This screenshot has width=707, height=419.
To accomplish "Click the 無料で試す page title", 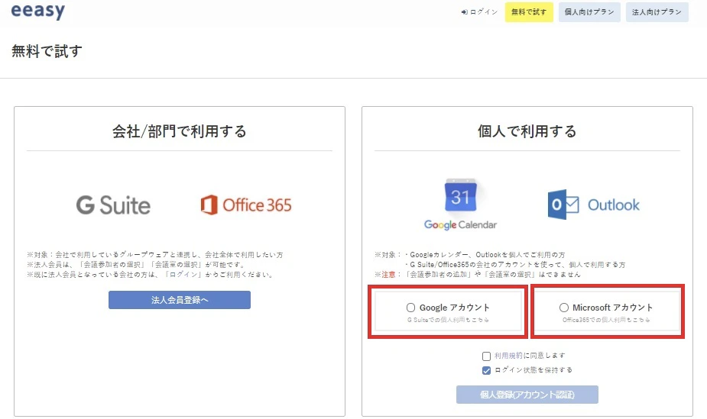I will pyautogui.click(x=47, y=51).
